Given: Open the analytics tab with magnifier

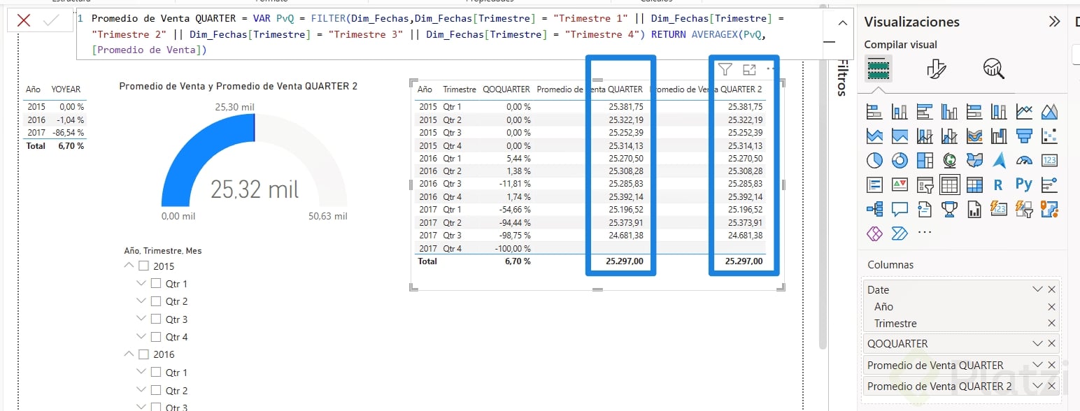Looking at the screenshot, I should tap(993, 68).
